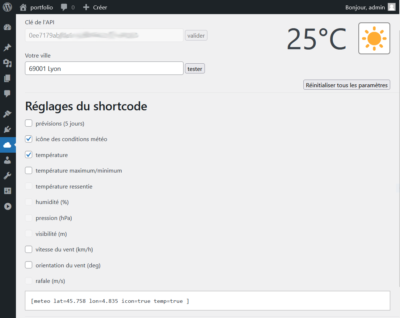Go to Pages in the sidebar
Screen dimensions: 400x318
click(x=8, y=79)
